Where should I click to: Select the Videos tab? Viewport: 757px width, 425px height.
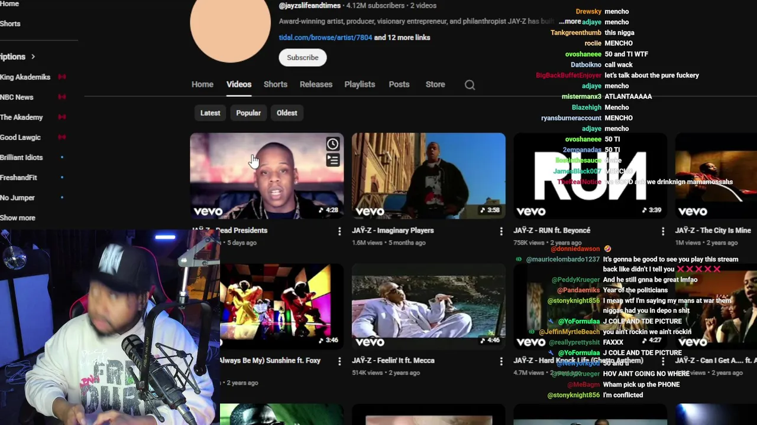(x=239, y=84)
